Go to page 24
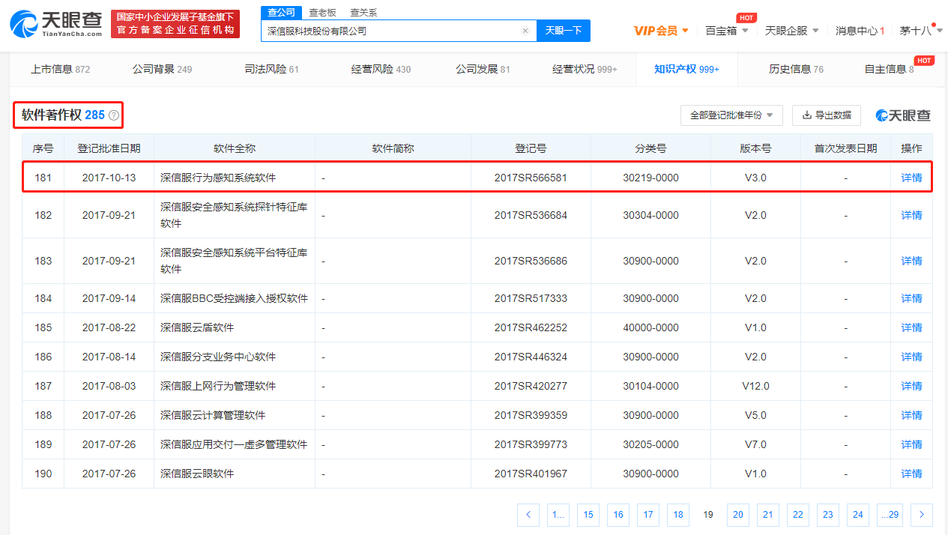Image resolution: width=948 pixels, height=535 pixels. [858, 514]
